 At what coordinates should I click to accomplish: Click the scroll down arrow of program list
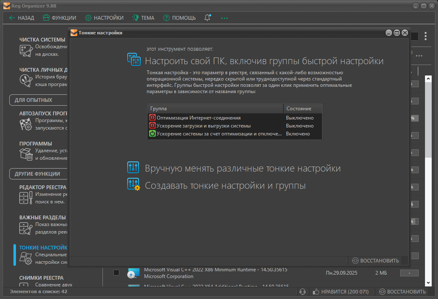pos(428,283)
